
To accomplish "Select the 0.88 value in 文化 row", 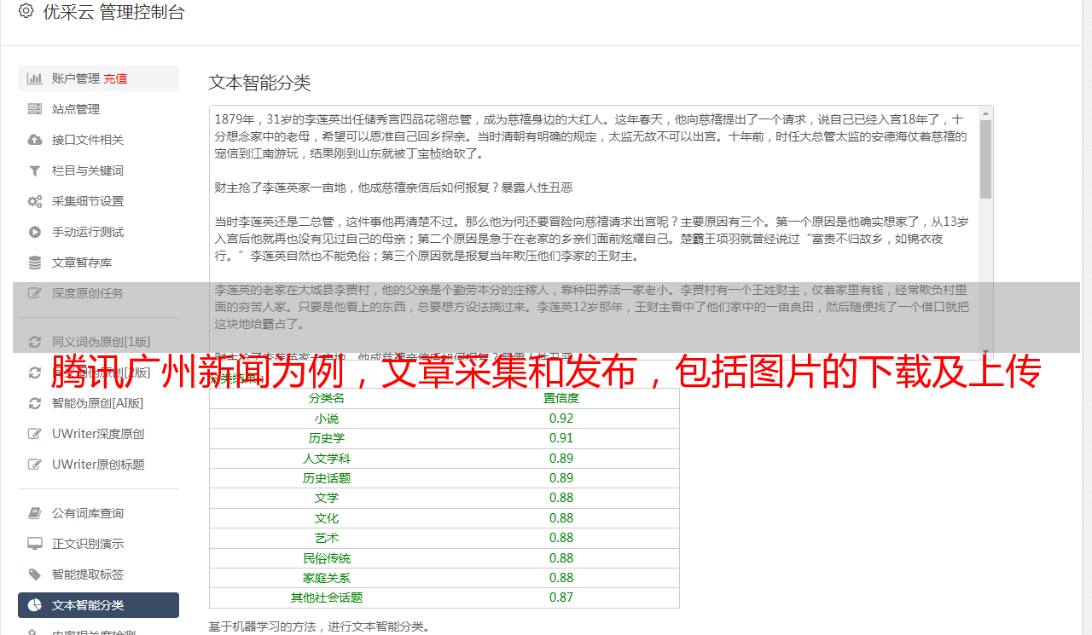I will (x=561, y=518).
